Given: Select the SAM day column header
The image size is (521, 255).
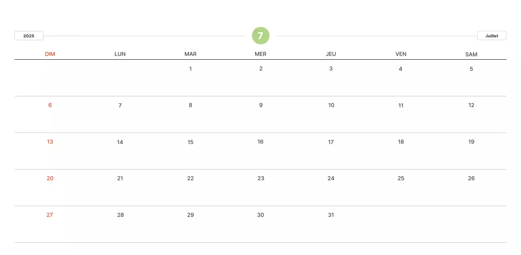Looking at the screenshot, I should (x=471, y=54).
